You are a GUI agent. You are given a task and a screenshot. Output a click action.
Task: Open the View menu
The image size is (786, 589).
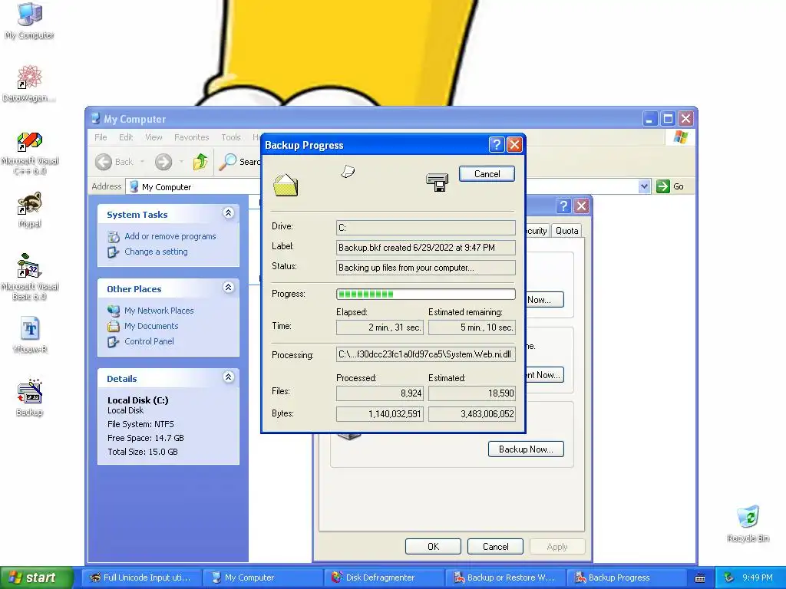click(154, 137)
